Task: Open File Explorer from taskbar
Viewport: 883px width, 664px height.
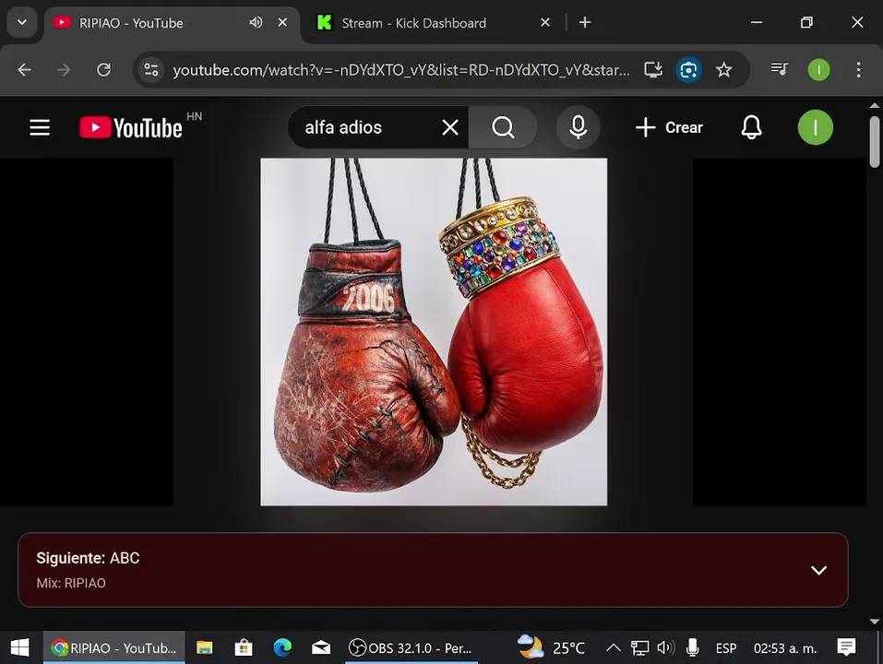Action: pos(204,647)
